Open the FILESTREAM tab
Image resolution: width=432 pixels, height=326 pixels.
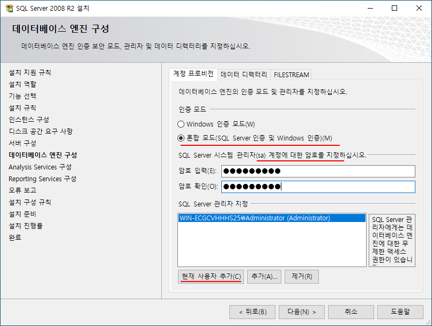[291, 75]
